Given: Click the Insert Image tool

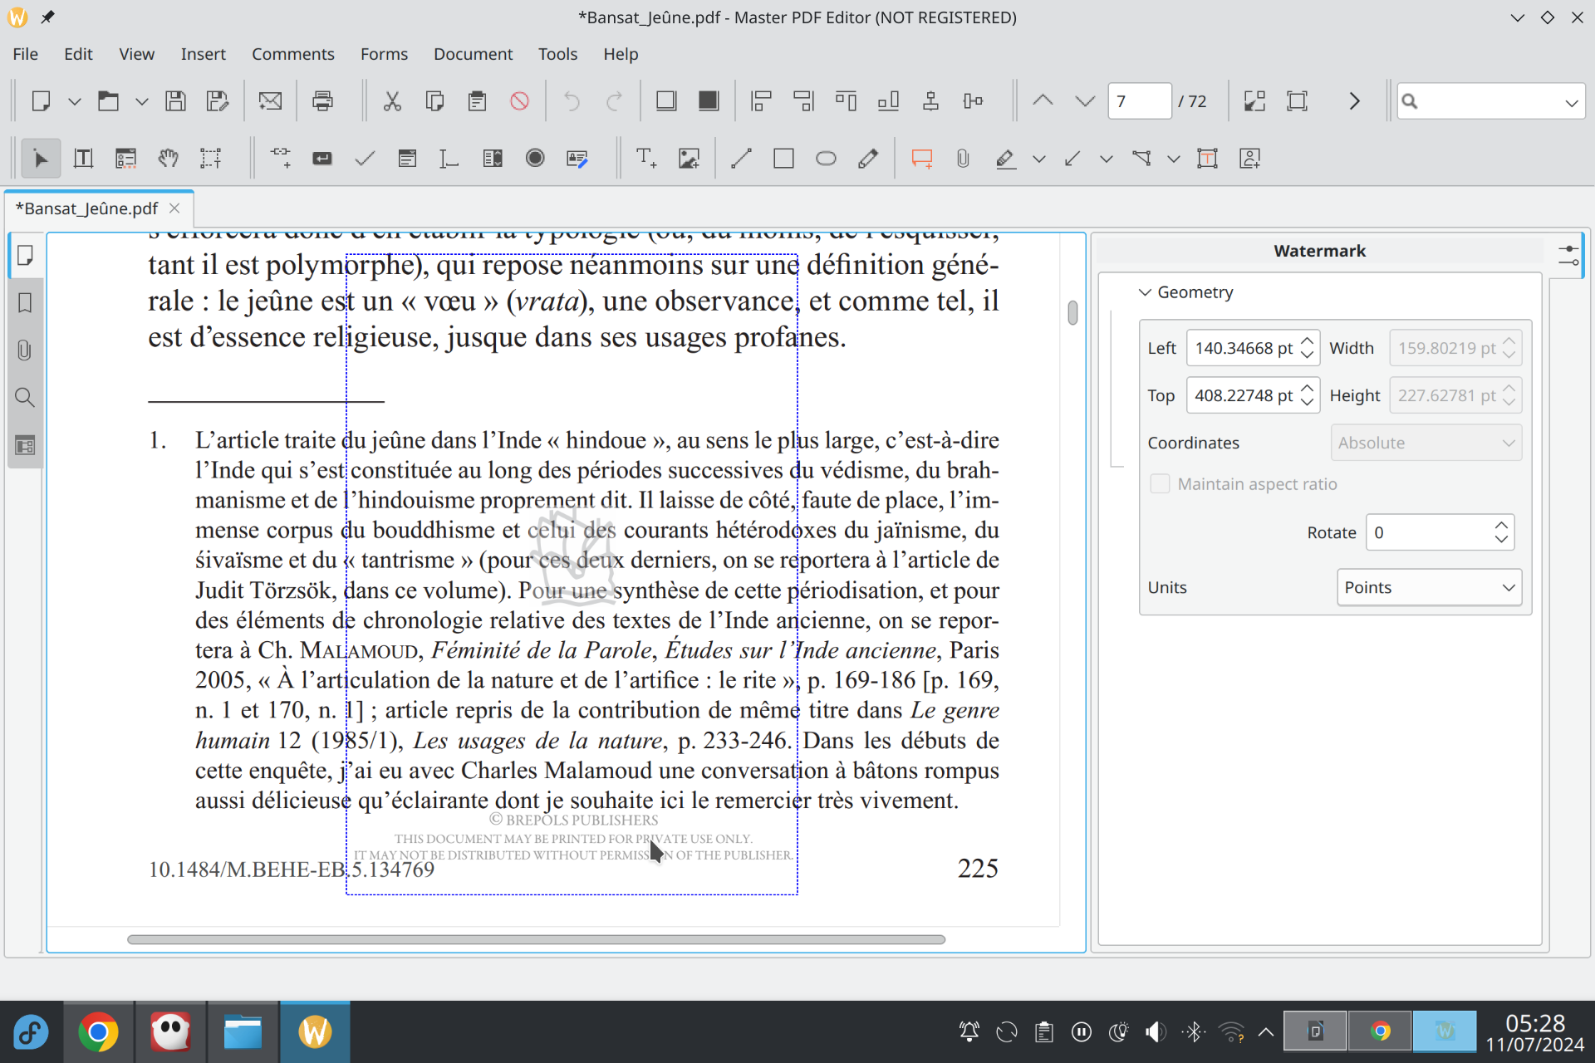Looking at the screenshot, I should (x=688, y=159).
